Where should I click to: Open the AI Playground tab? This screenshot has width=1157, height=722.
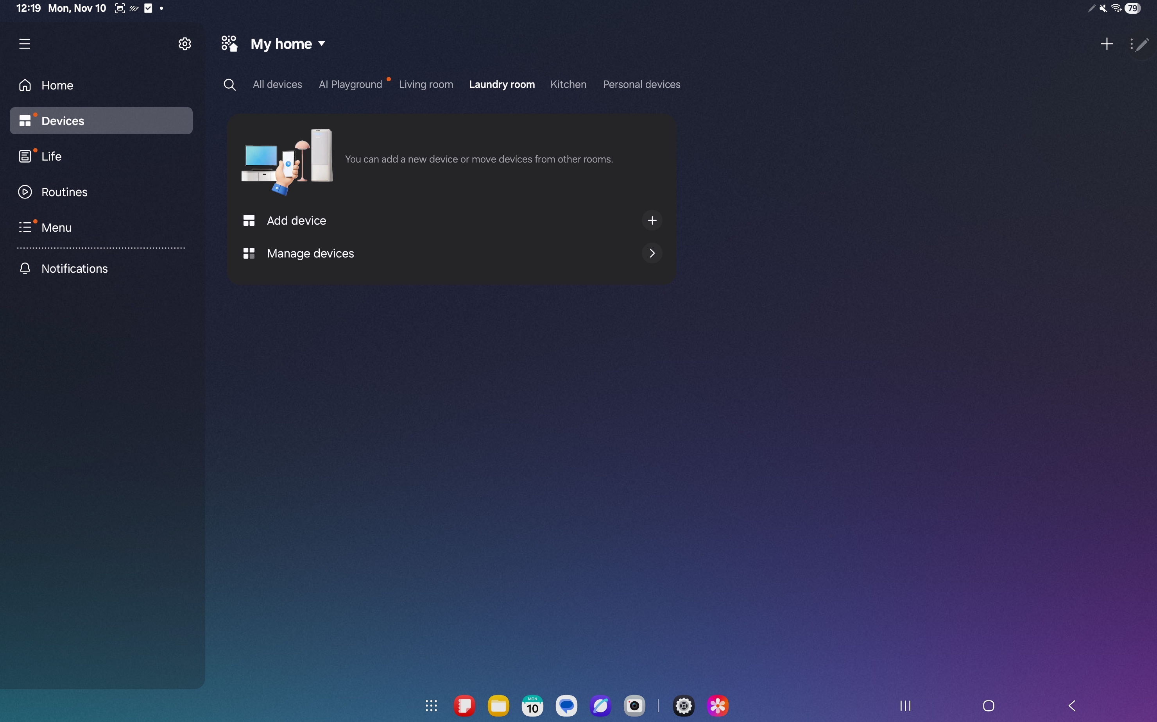(x=350, y=84)
